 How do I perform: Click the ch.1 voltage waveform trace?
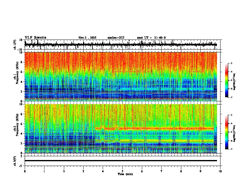point(121,45)
